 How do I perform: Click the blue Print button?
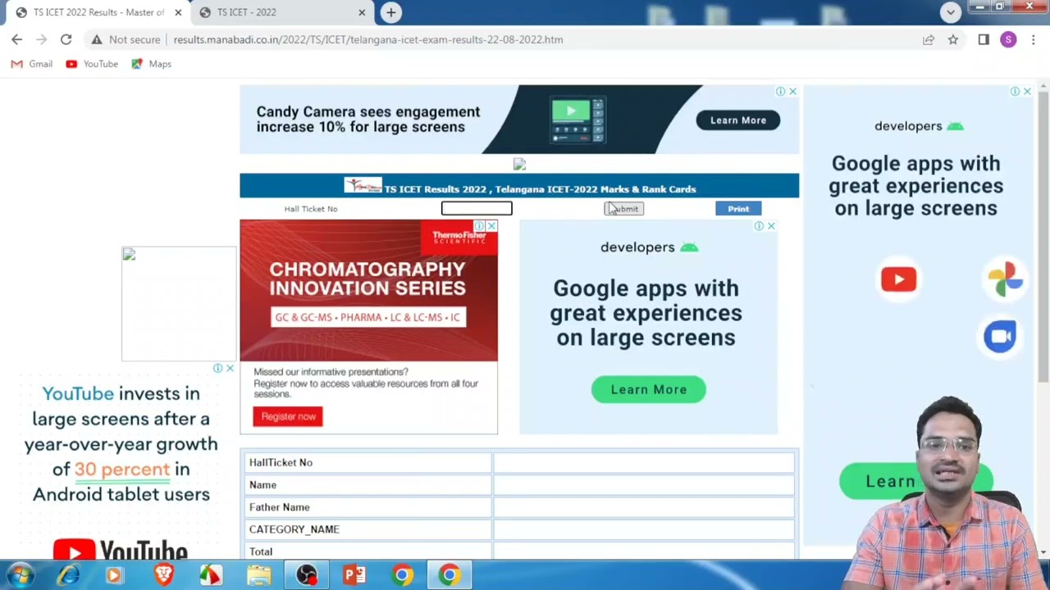(738, 209)
